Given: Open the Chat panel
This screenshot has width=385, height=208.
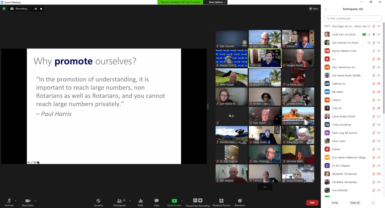Looking at the screenshot, I should tap(157, 202).
